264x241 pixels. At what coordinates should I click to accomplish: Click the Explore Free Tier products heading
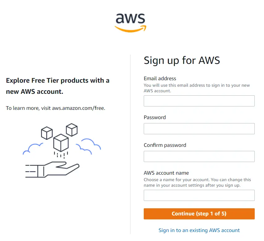tap(58, 86)
